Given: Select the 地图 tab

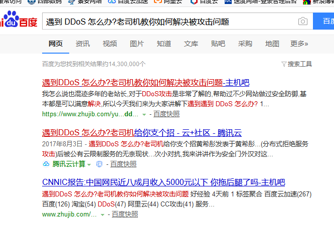Looking at the screenshot, I should pyautogui.click(x=272, y=44).
